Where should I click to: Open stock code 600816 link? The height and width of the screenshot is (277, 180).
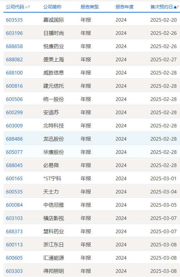(x=14, y=86)
